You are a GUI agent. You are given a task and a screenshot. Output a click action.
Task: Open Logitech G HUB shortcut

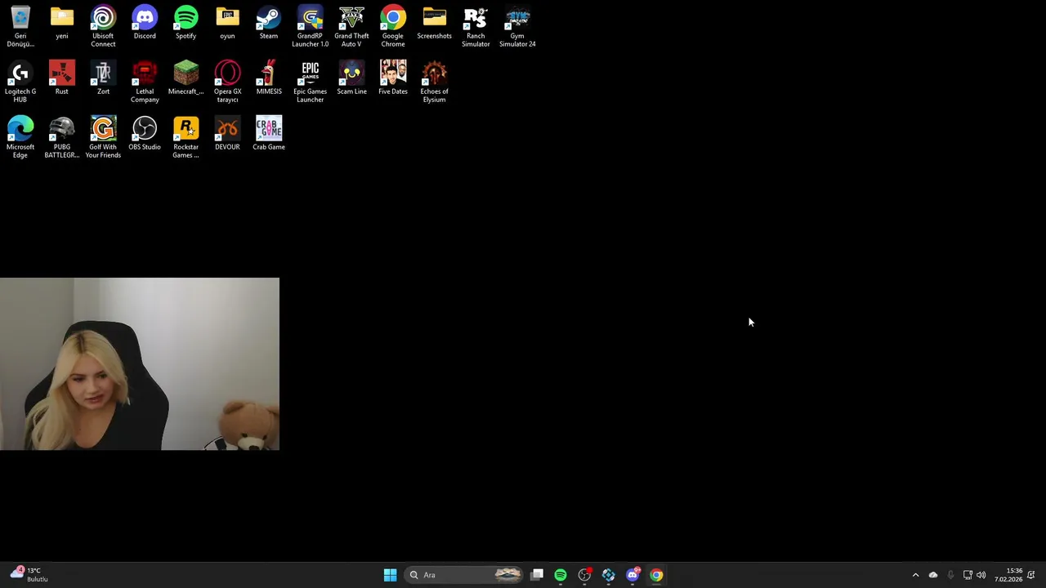[20, 82]
